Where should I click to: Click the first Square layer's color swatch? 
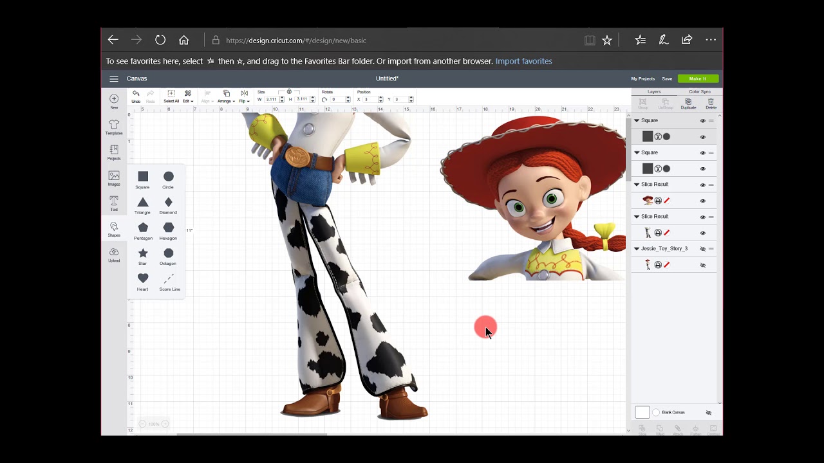[648, 136]
